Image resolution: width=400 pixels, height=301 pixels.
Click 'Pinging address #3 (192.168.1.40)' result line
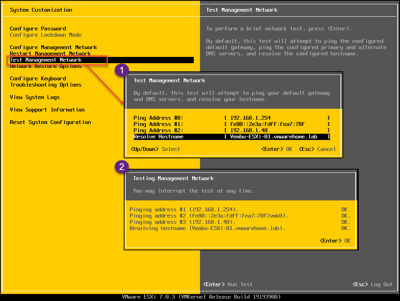click(x=182, y=222)
